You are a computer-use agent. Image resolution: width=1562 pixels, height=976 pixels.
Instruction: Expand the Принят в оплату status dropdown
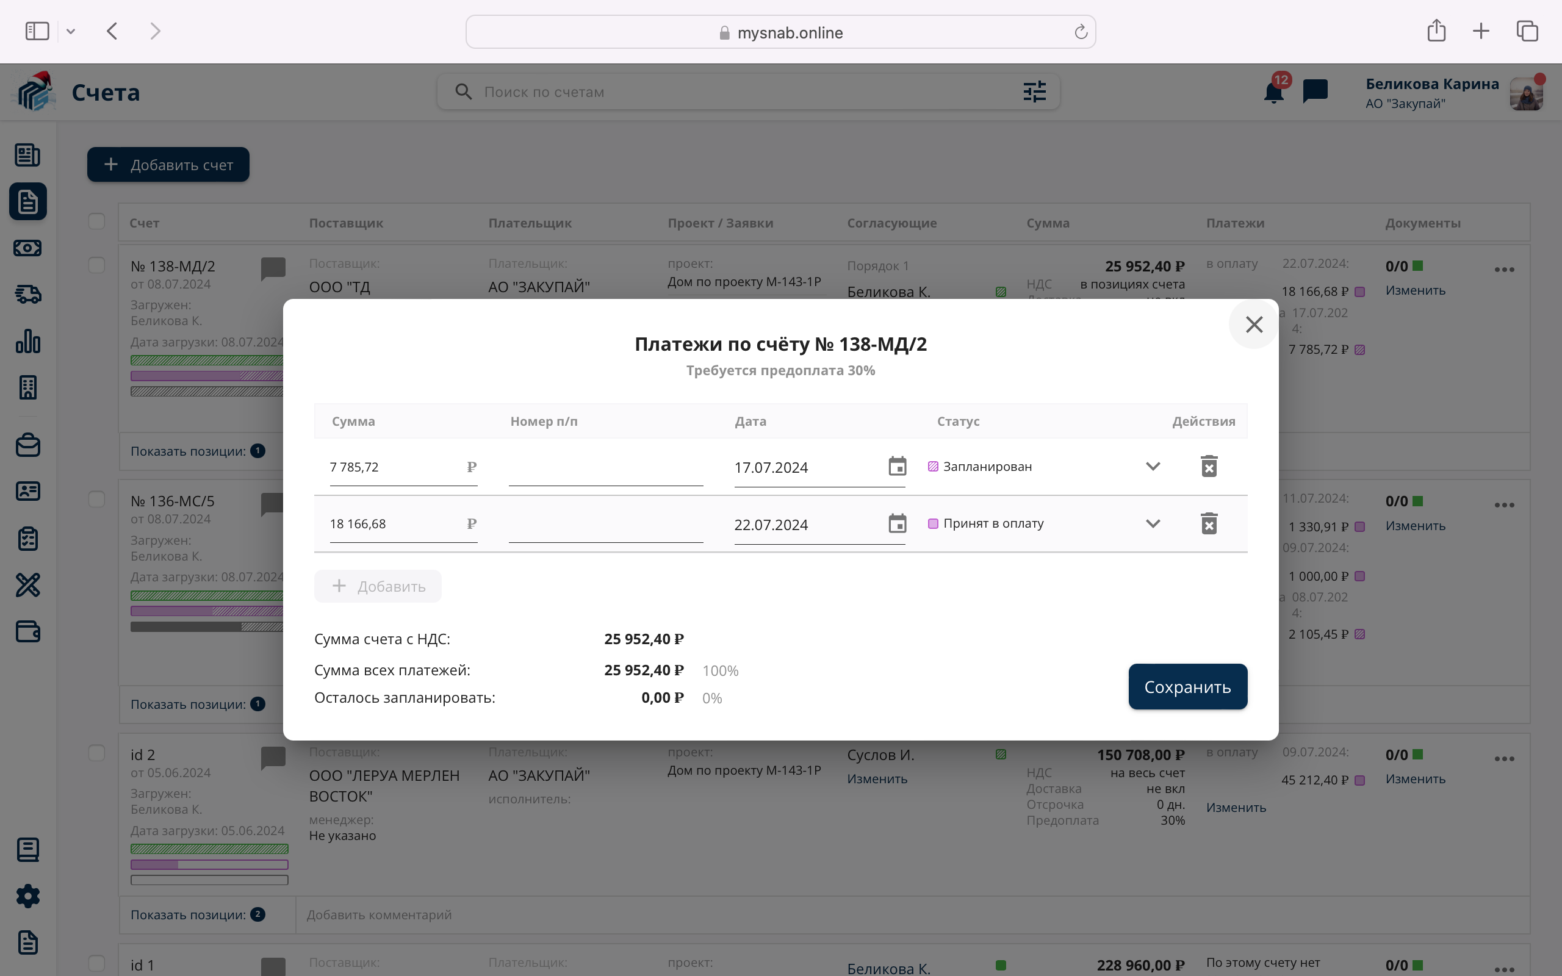point(1153,523)
